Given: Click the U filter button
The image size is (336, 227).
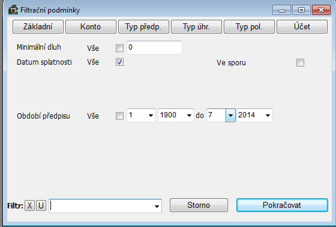Looking at the screenshot, I should click(41, 205).
